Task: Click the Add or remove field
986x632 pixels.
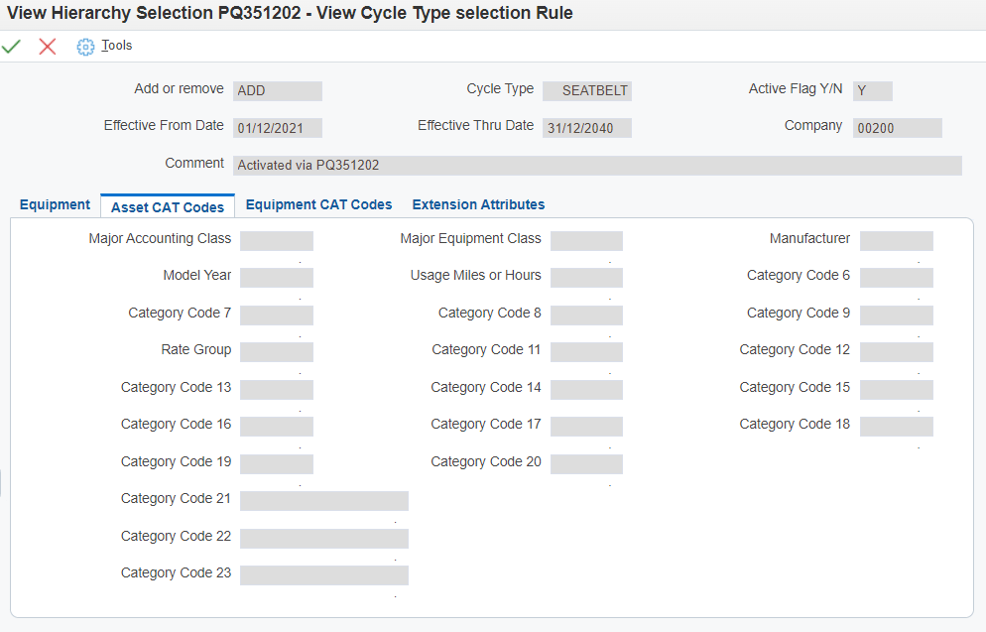Action: [x=278, y=90]
